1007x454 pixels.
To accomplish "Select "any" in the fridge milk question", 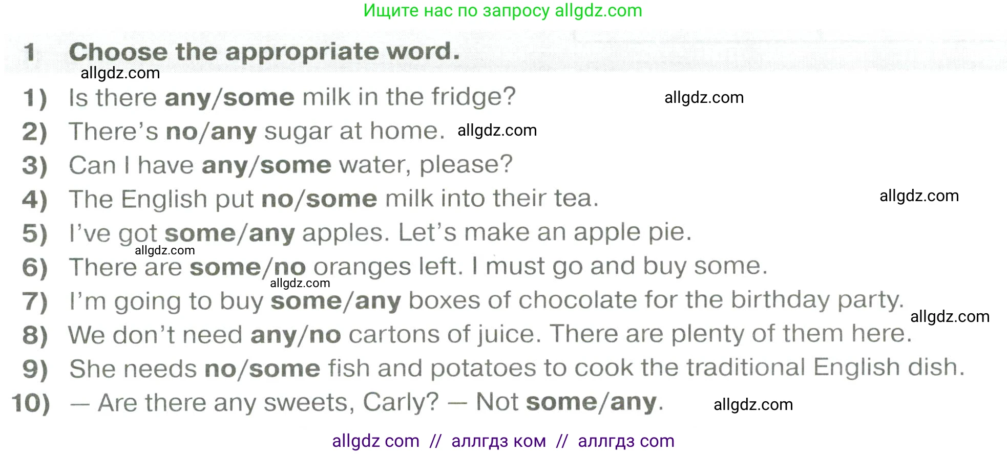I will (x=187, y=97).
